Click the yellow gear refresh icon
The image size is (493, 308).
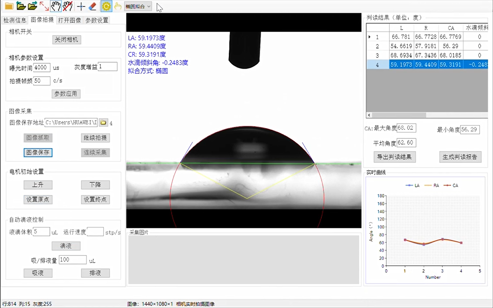(x=106, y=6)
